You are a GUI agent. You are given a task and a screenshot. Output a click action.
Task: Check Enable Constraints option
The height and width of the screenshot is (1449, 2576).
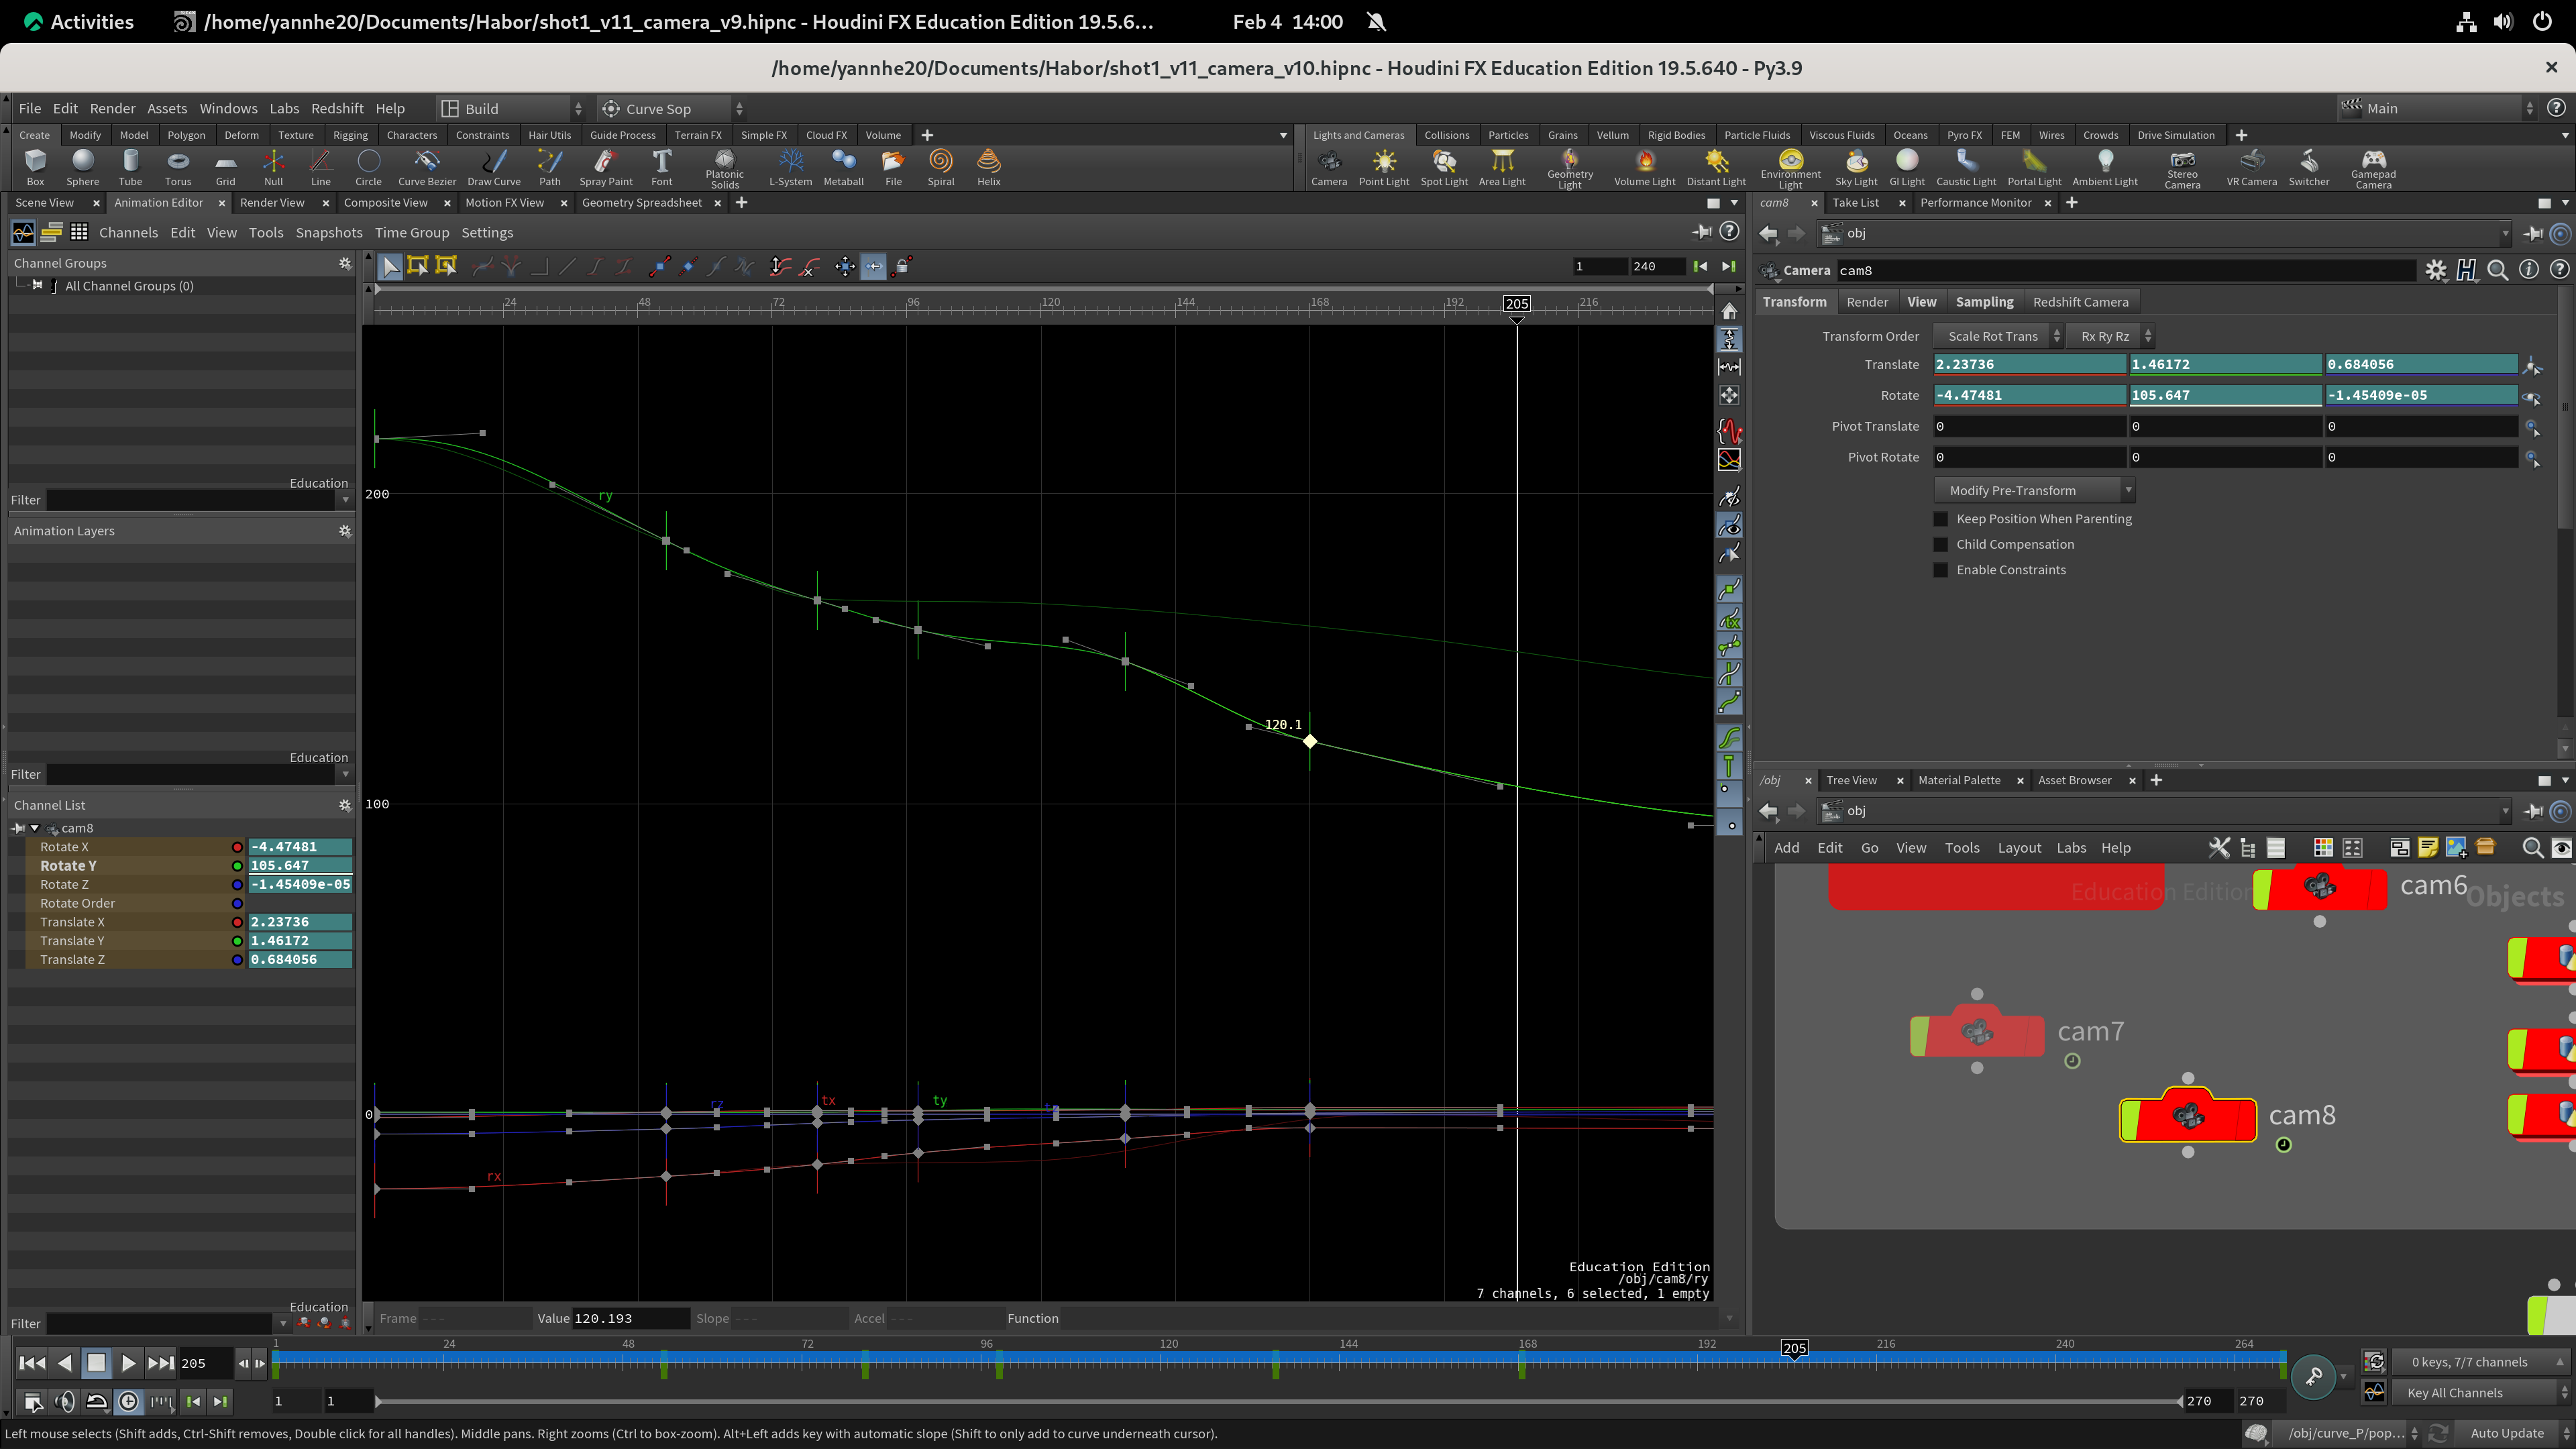coord(1941,570)
